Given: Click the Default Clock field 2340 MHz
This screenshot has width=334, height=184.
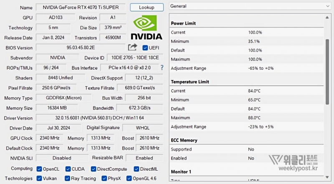Looking at the screenshot, I should pyautogui.click(x=49, y=148).
